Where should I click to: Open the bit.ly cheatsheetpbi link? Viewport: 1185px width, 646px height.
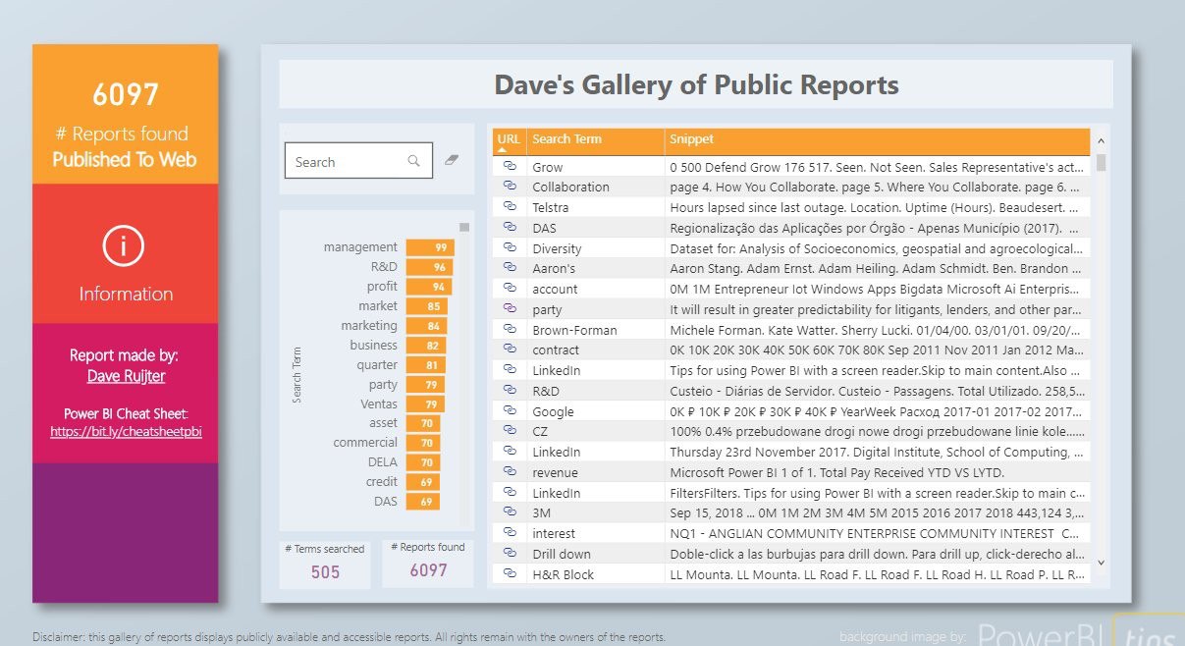[126, 431]
